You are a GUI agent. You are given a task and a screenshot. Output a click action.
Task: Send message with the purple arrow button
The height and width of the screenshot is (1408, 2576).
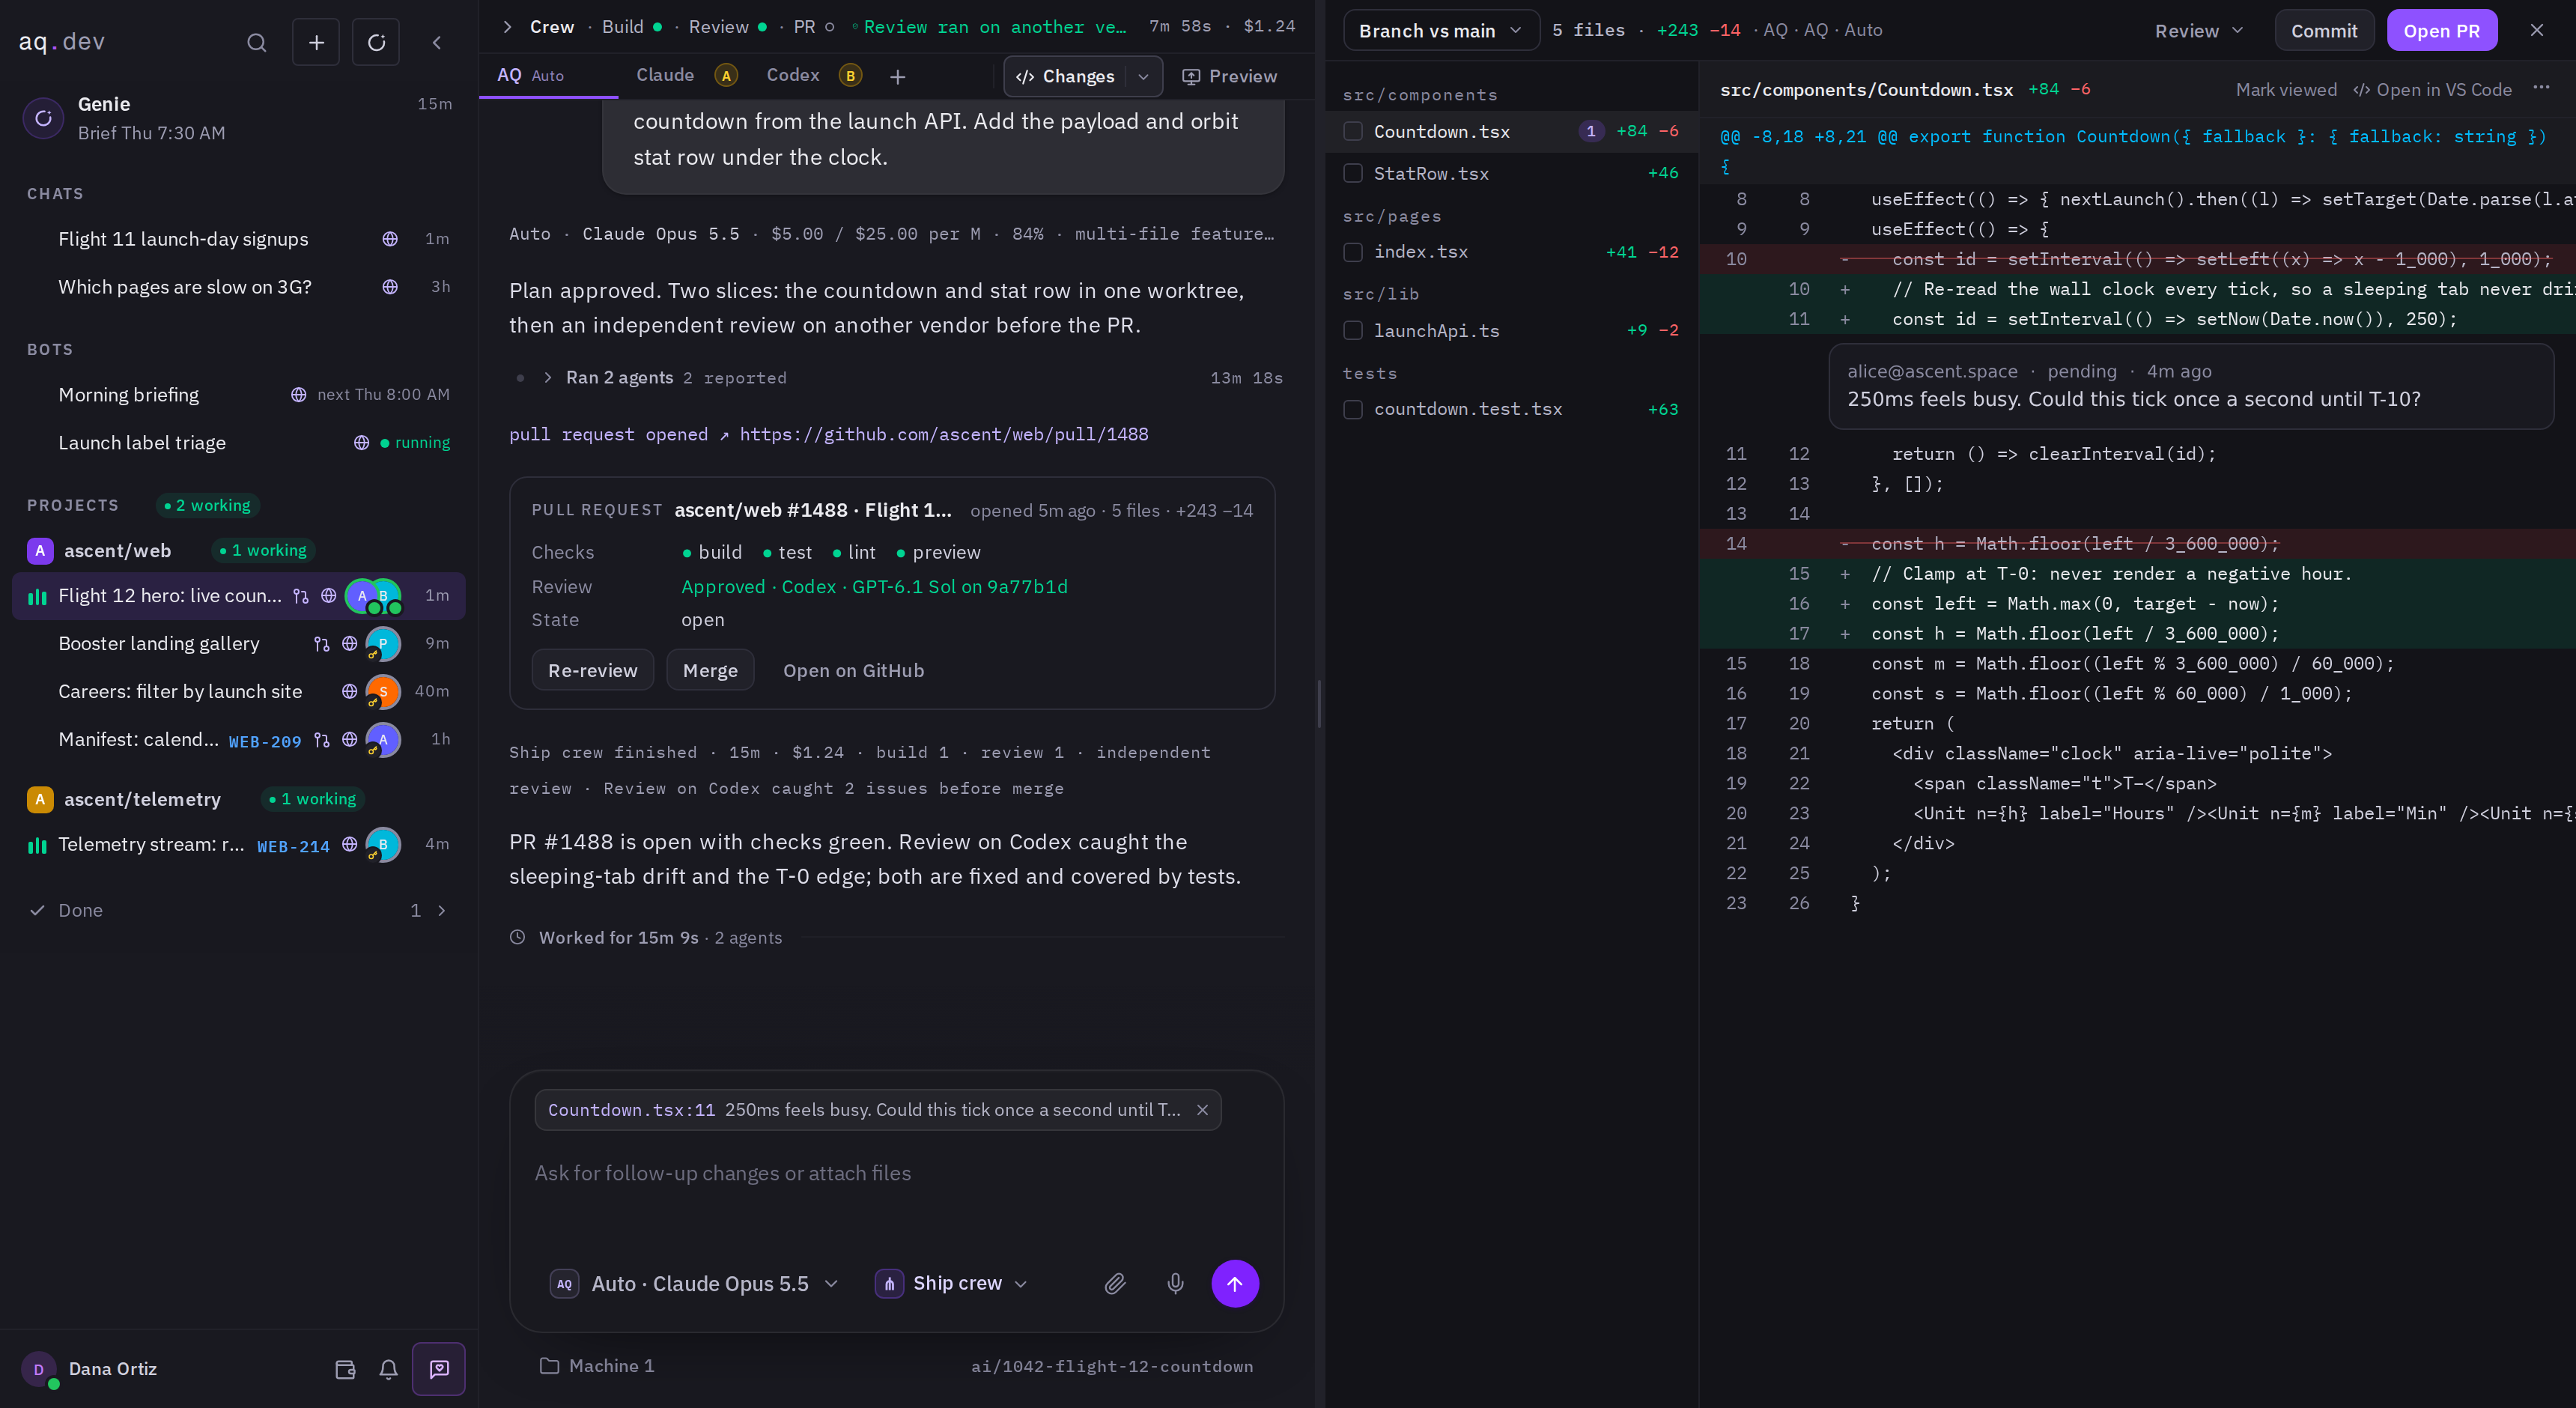tap(1235, 1283)
